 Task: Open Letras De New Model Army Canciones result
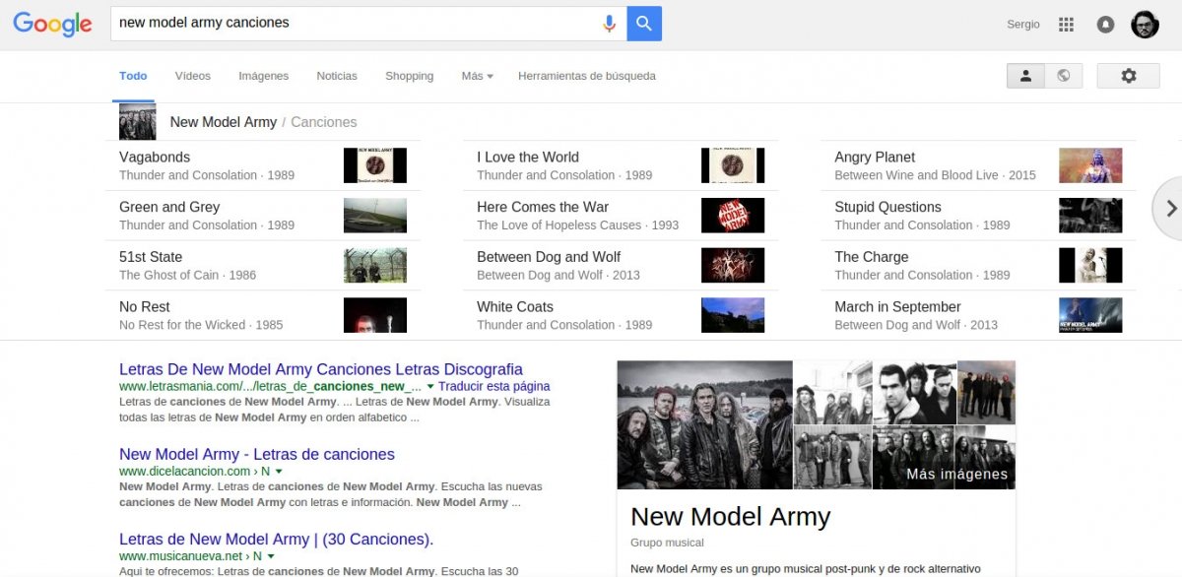tap(321, 369)
